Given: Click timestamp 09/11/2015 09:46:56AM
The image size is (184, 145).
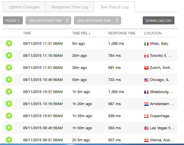Looking at the screenshot, I should pyautogui.click(x=43, y=128).
